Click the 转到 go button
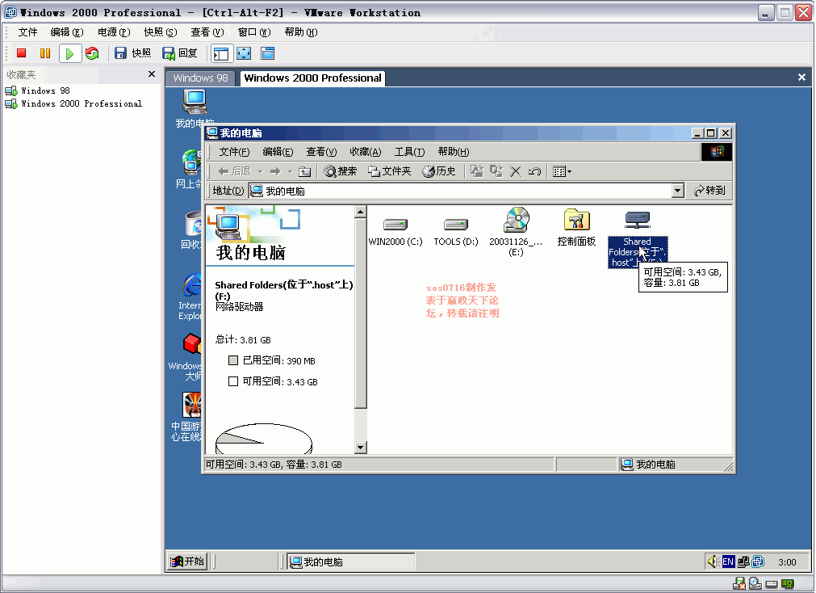 [x=709, y=191]
